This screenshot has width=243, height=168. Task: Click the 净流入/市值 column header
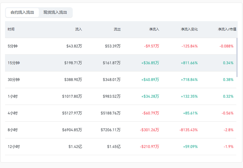click(x=227, y=29)
